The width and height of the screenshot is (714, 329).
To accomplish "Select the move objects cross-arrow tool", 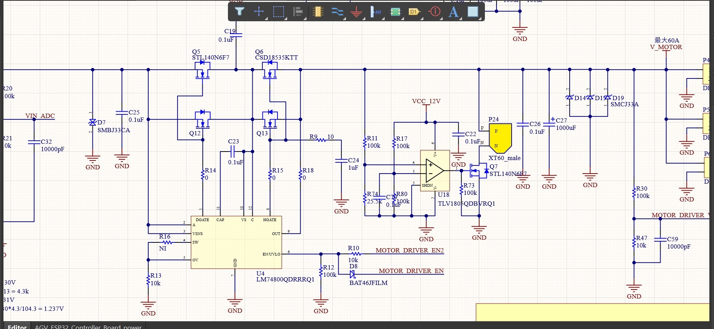I will [259, 12].
